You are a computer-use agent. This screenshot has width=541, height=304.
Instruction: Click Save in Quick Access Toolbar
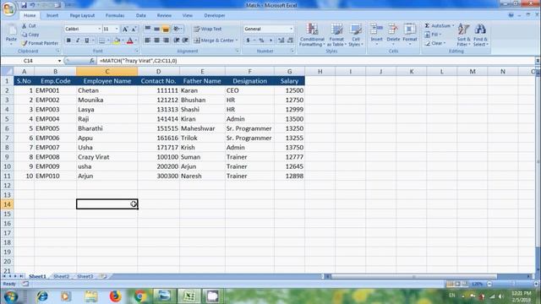(x=24, y=5)
